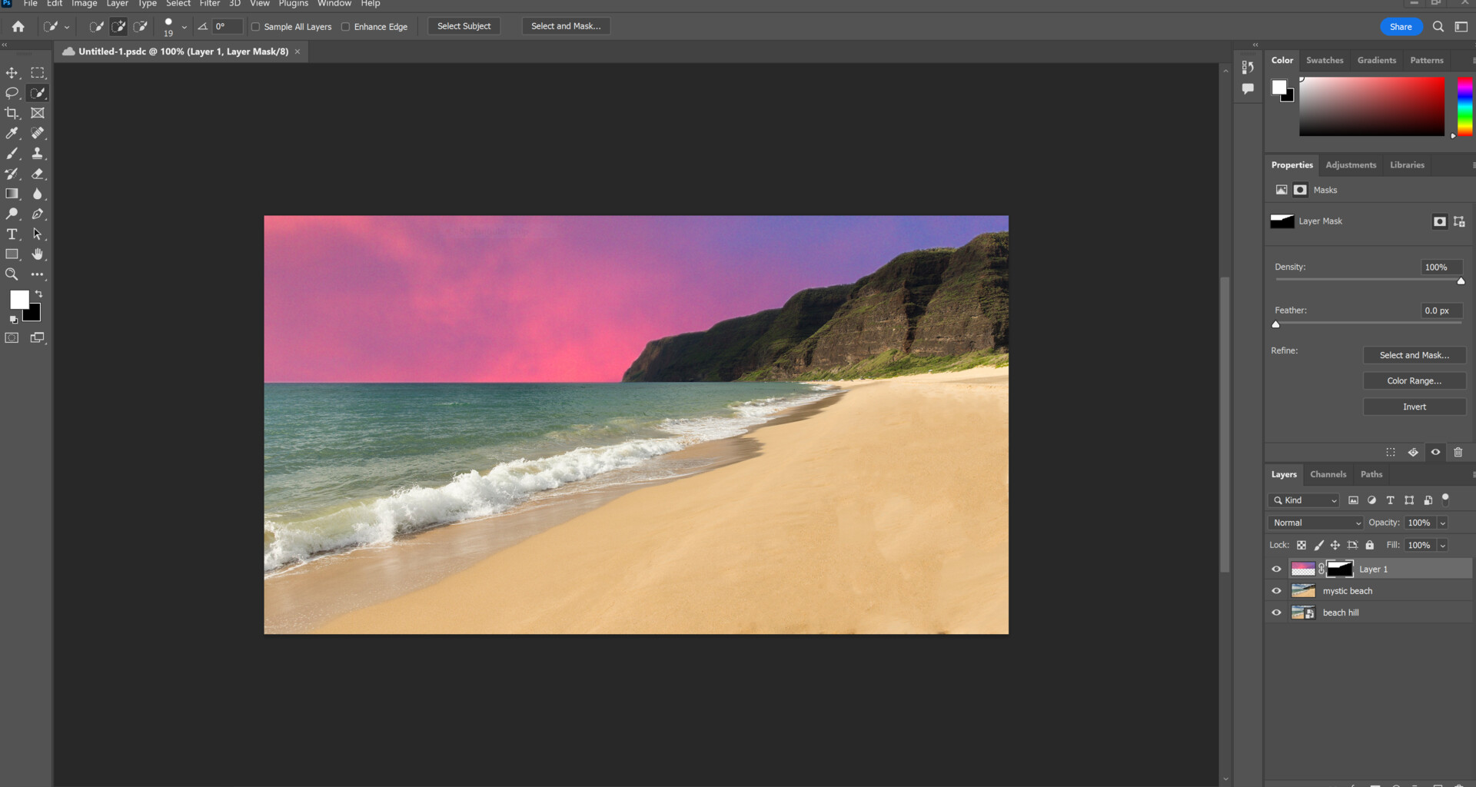The width and height of the screenshot is (1476, 787).
Task: Activate the Horizontal Type tool
Action: [12, 234]
